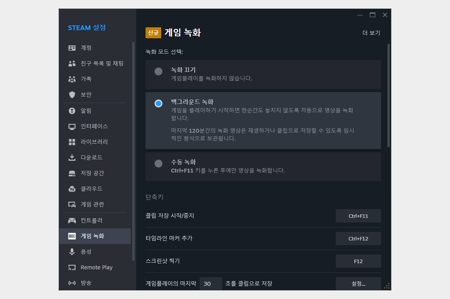Click the 인터페이스 monitor icon
Image resolution: width=450 pixels, height=299 pixels.
[72, 126]
